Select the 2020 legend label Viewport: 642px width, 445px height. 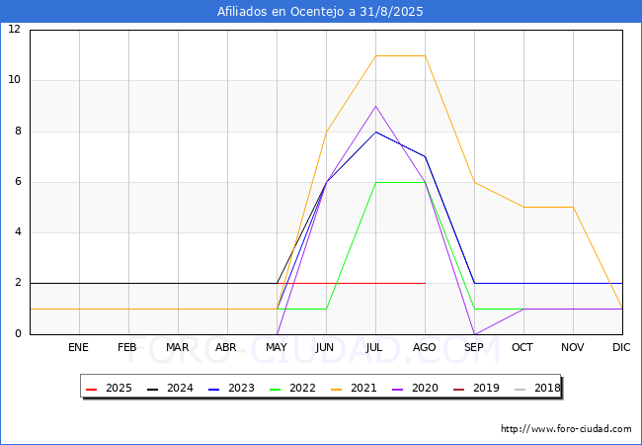(x=424, y=389)
